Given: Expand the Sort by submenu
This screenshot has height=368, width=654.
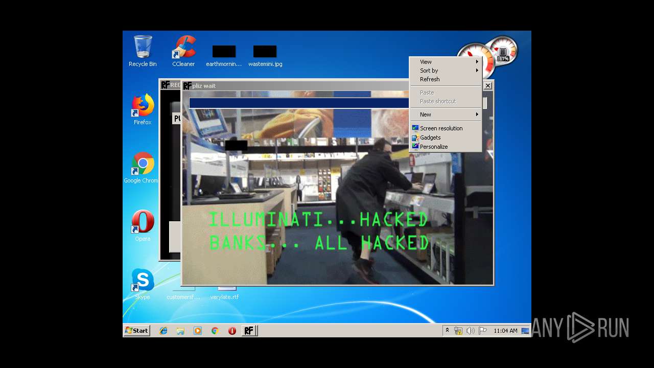Looking at the screenshot, I should click(446, 71).
